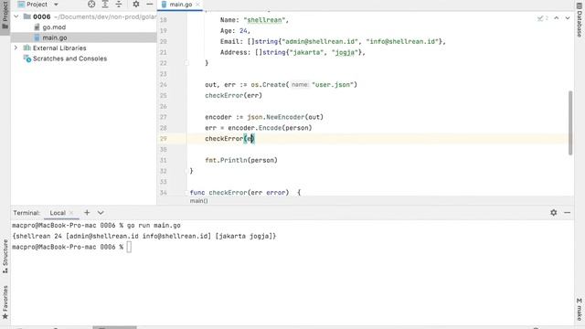Viewport: 585px width, 329px height.
Task: Click the main() breadcrumb
Action: coord(199,201)
